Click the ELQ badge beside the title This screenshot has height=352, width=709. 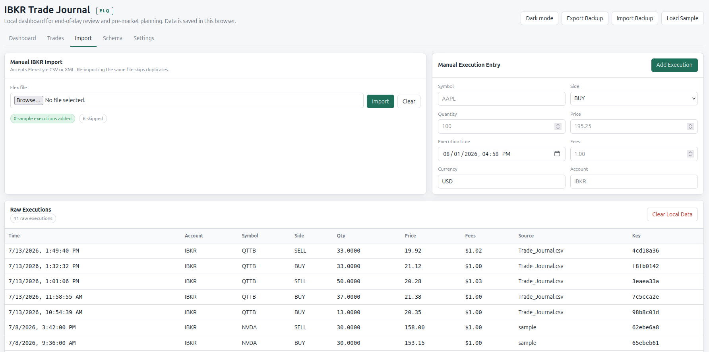pos(105,11)
